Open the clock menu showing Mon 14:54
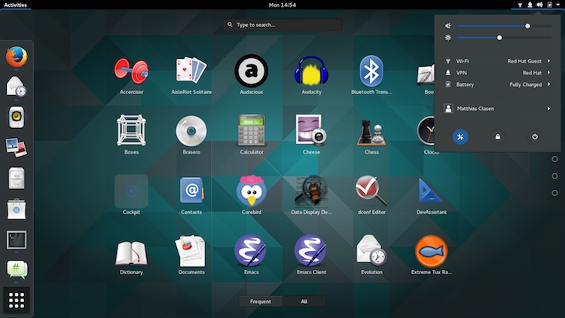 click(282, 5)
